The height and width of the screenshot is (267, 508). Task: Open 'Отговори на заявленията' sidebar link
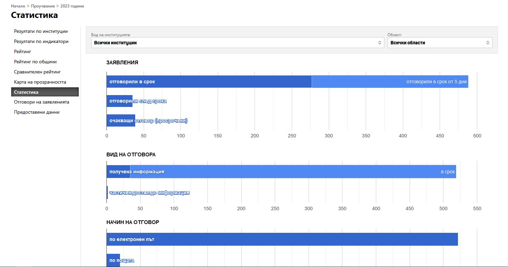(42, 102)
